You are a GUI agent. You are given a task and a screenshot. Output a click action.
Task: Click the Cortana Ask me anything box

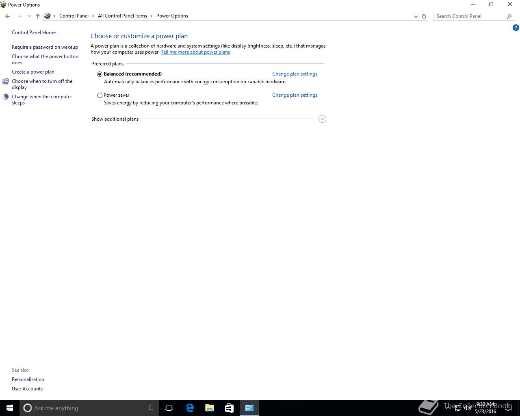89,408
